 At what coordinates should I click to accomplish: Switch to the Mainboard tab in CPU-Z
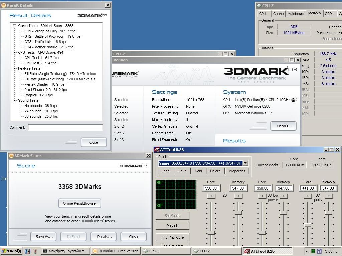point(296,13)
